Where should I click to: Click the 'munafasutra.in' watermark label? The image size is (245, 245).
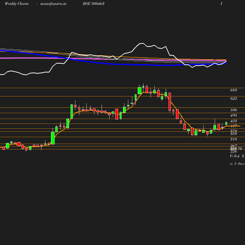point(53,3)
